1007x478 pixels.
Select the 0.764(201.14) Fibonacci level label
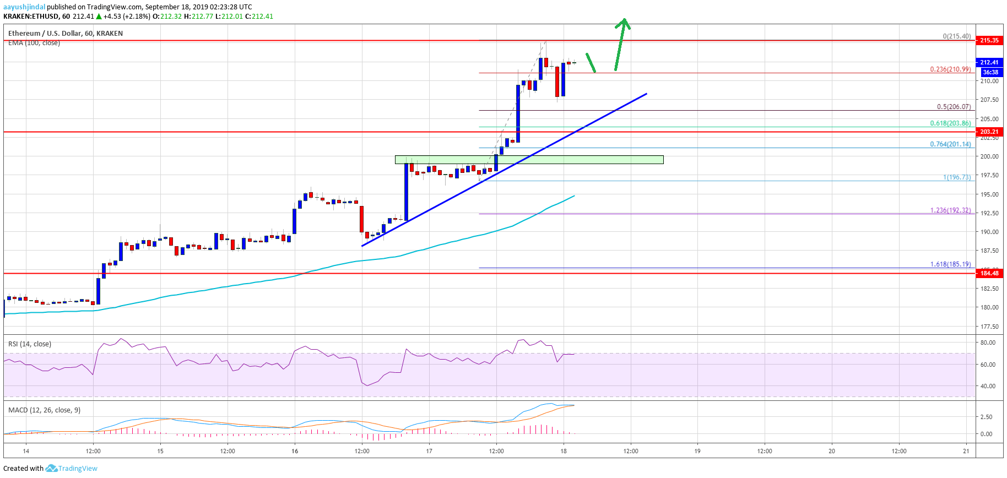pos(950,144)
